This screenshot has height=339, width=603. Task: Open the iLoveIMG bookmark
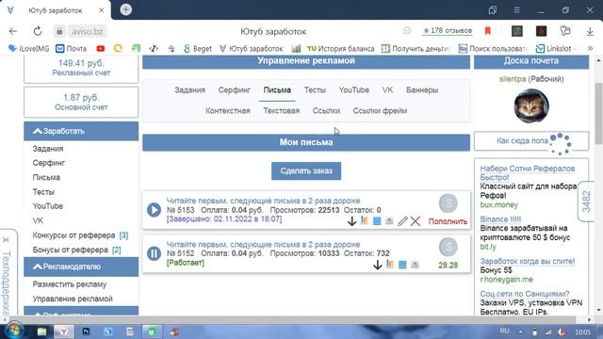[x=29, y=49]
